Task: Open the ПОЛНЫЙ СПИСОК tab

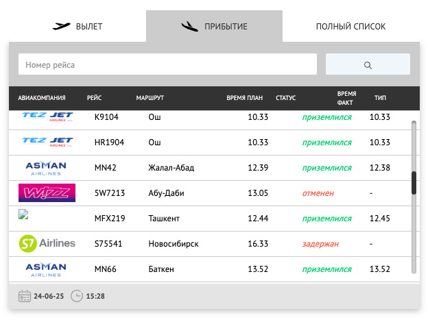Action: click(x=350, y=27)
